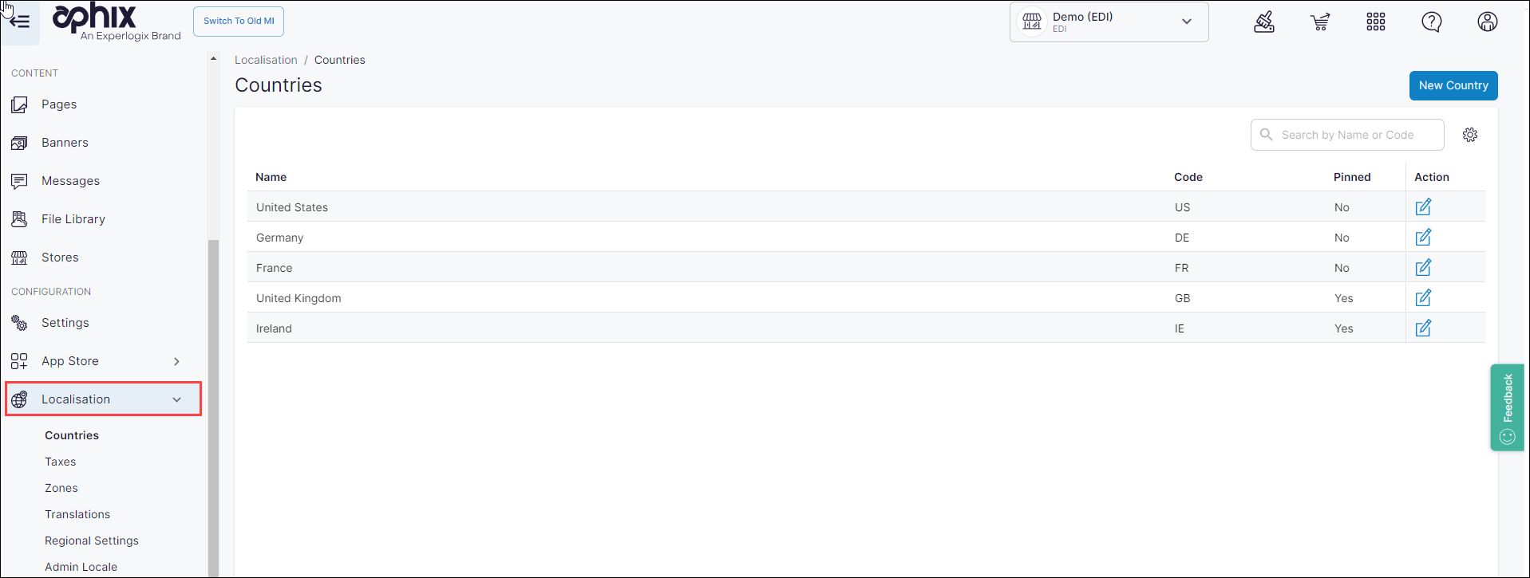
Task: Click the edit icon for Germany
Action: pyautogui.click(x=1423, y=238)
